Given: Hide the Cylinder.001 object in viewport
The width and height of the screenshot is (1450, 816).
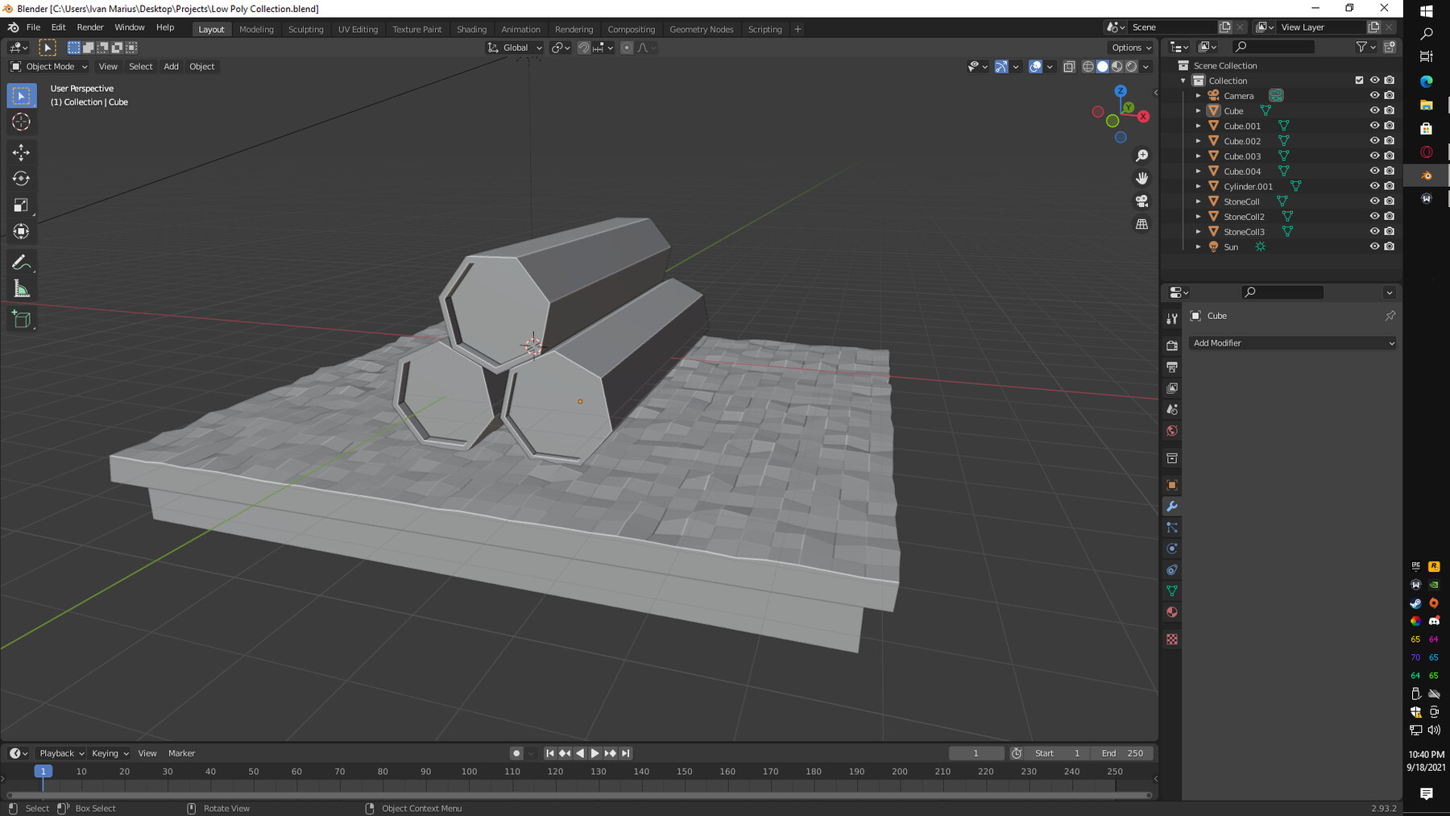Looking at the screenshot, I should pos(1375,186).
